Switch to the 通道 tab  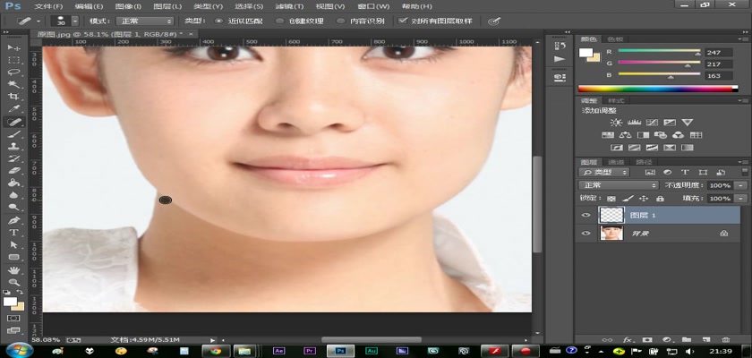coord(615,162)
